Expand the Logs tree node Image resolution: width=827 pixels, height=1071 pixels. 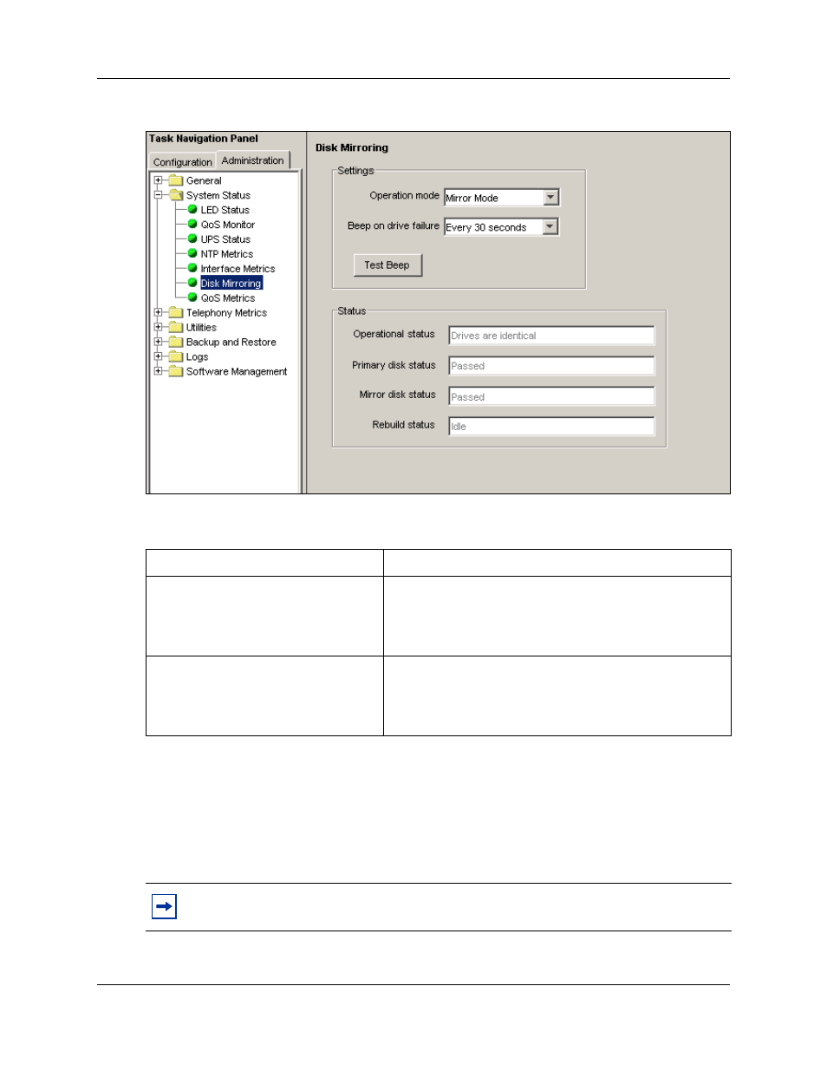pos(159,356)
